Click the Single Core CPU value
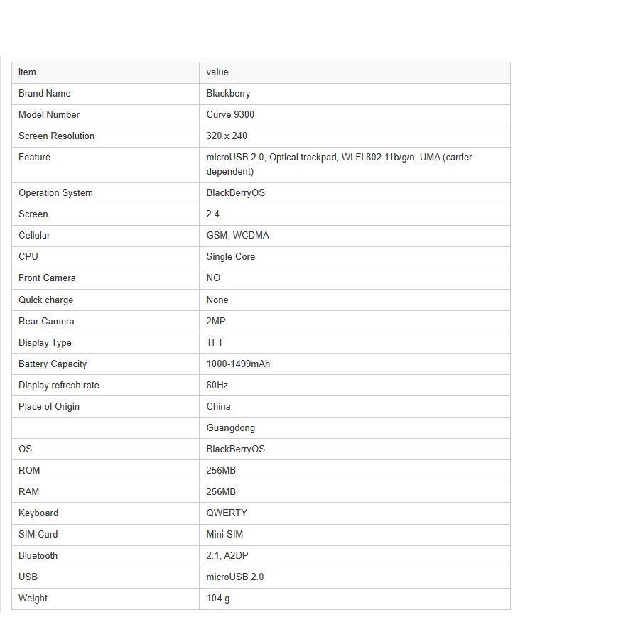Screen dimensions: 633x622 tap(230, 256)
